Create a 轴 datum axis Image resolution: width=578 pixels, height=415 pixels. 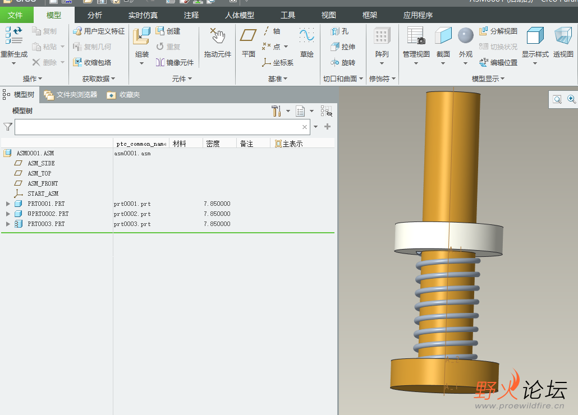(x=272, y=31)
